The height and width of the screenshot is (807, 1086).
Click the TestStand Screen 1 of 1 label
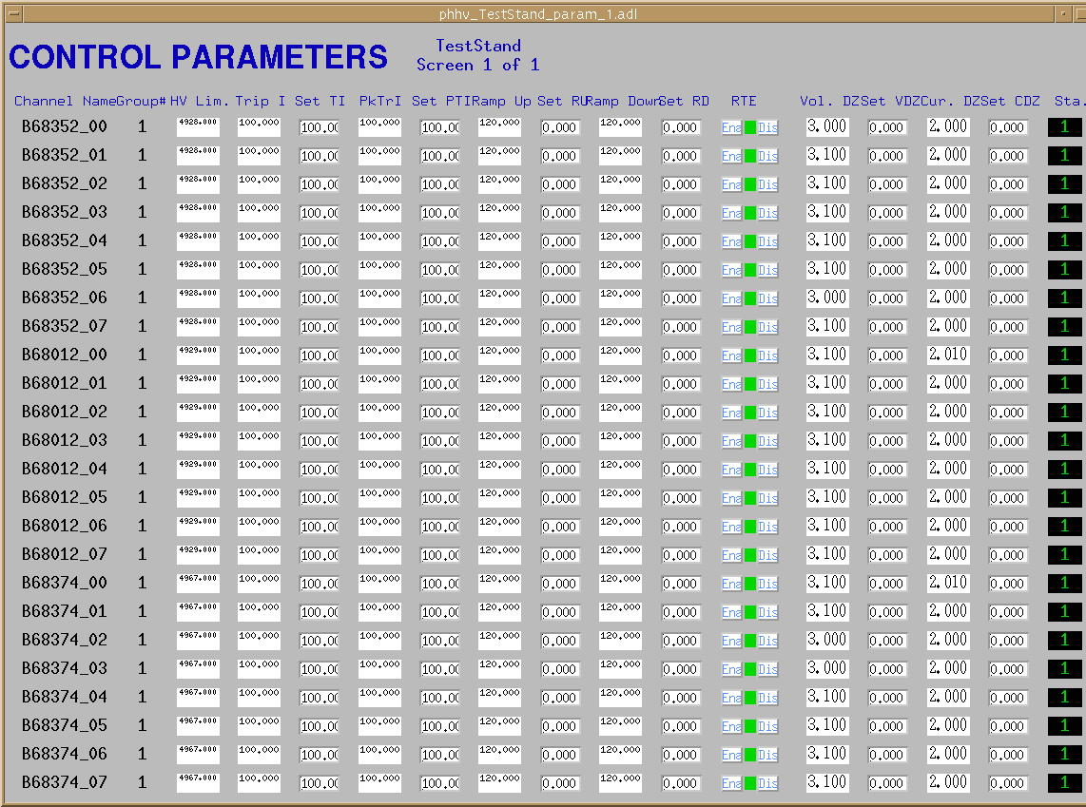pos(478,55)
